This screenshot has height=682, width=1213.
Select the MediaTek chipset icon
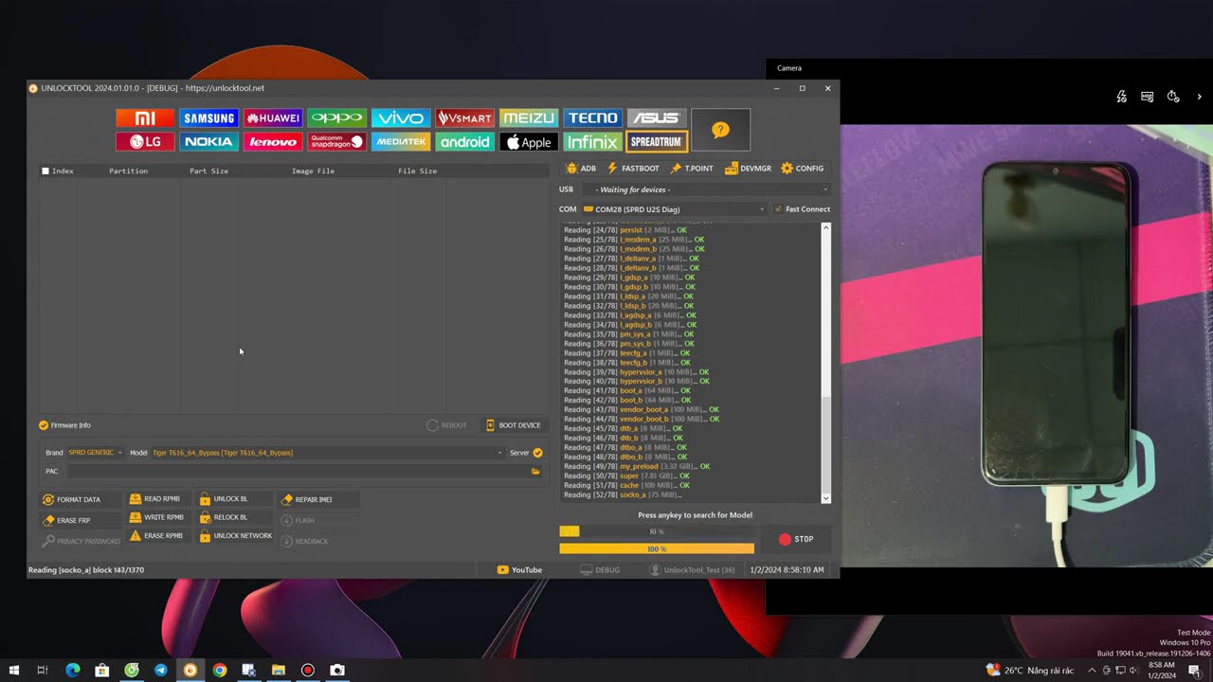401,142
